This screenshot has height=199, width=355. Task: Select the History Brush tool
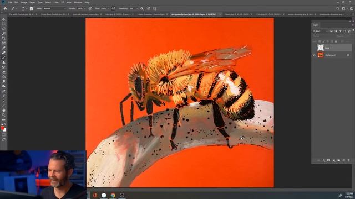click(x=4, y=67)
